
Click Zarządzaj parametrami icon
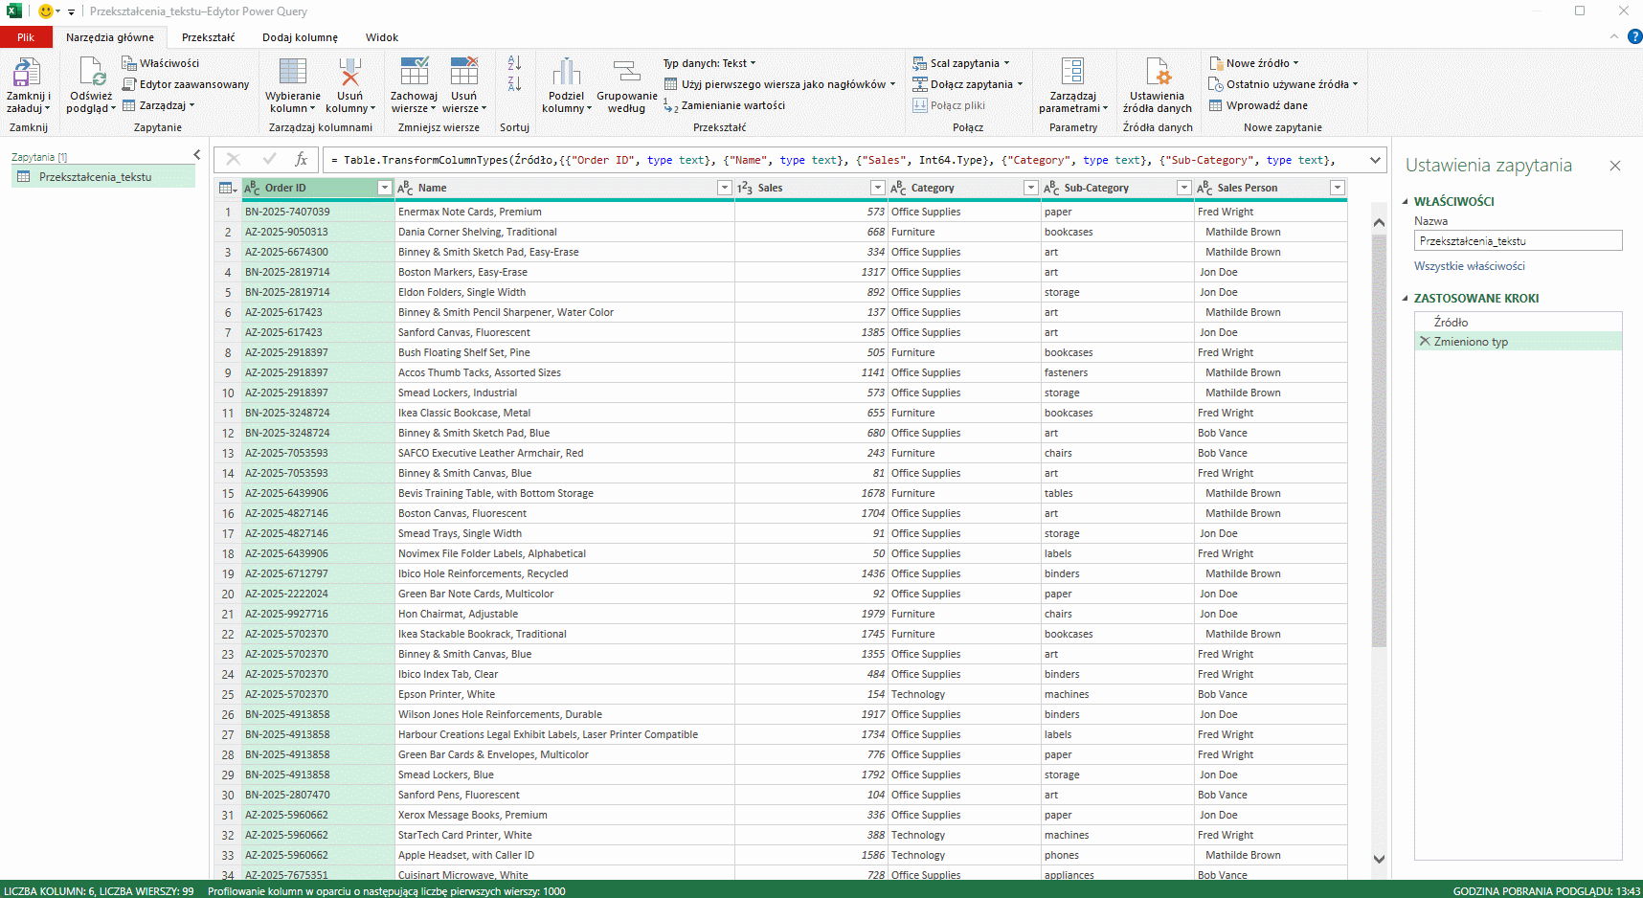(x=1072, y=73)
